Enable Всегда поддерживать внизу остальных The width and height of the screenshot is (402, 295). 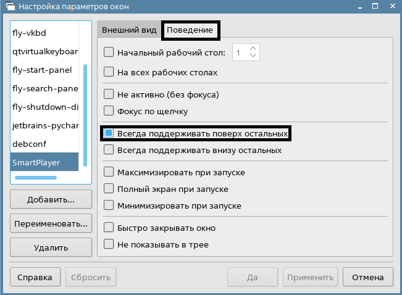(x=109, y=149)
